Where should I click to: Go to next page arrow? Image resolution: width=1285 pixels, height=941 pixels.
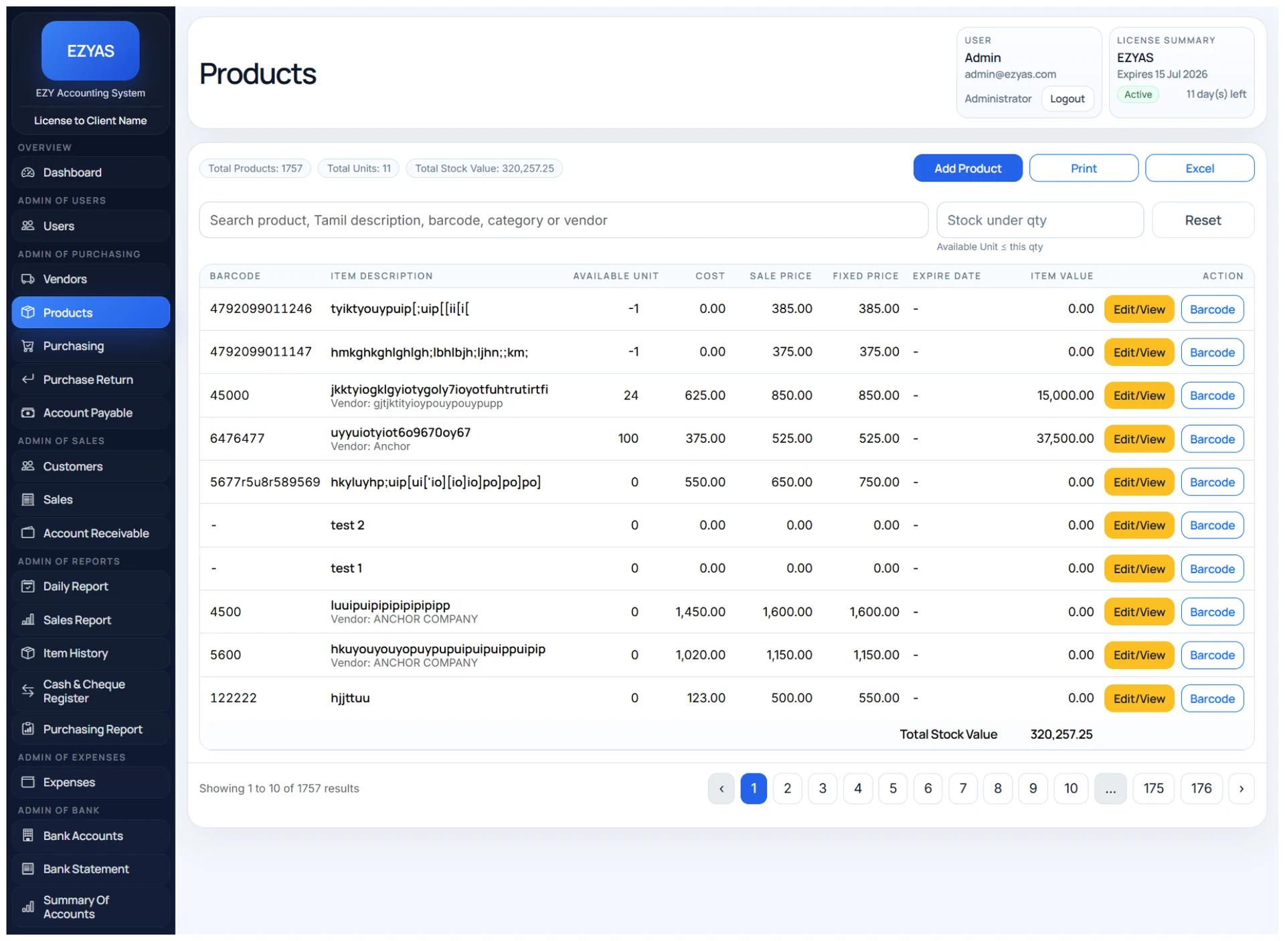click(x=1241, y=789)
